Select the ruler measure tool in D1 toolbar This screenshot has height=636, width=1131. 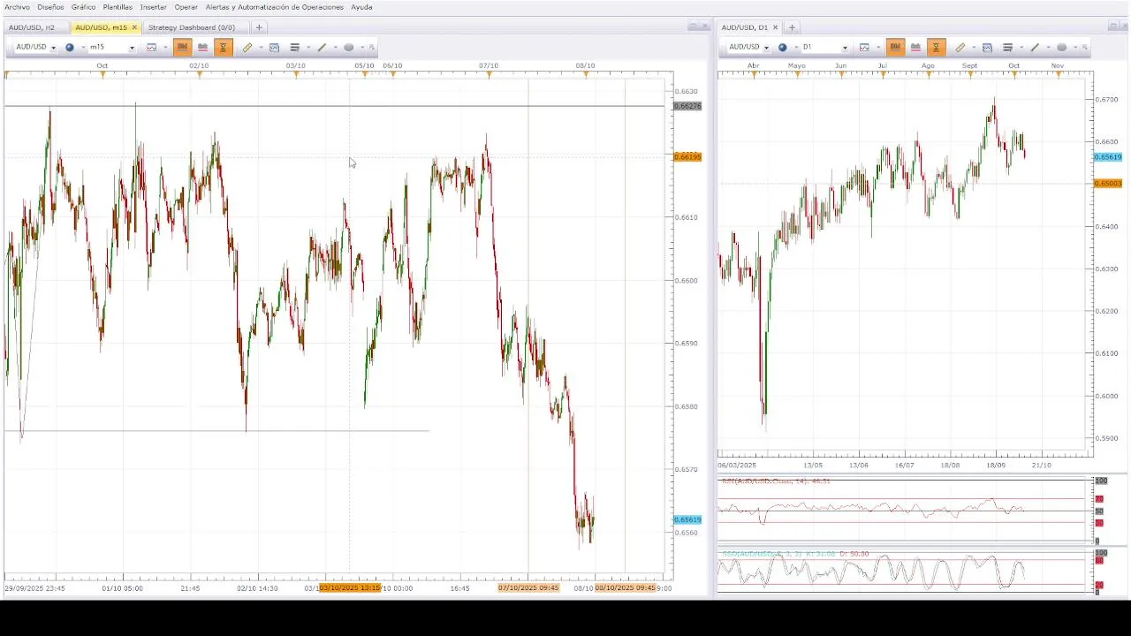tap(960, 47)
